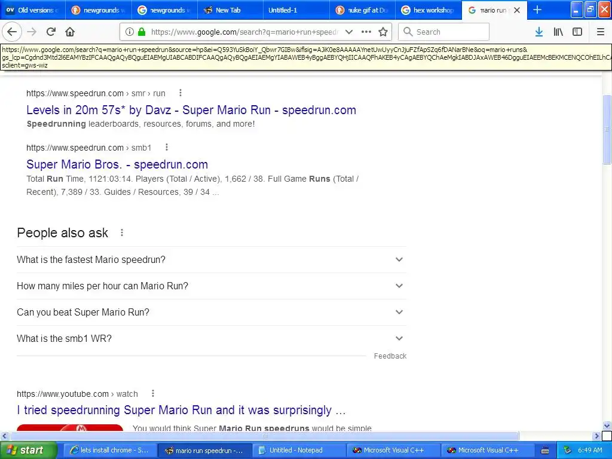Switch to the hex workshop tab
Image resolution: width=612 pixels, height=459 pixels.
[x=429, y=10]
